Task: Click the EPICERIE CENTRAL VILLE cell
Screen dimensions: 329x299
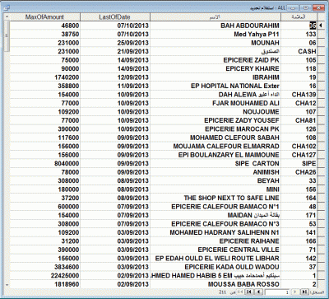Action: coord(215,250)
